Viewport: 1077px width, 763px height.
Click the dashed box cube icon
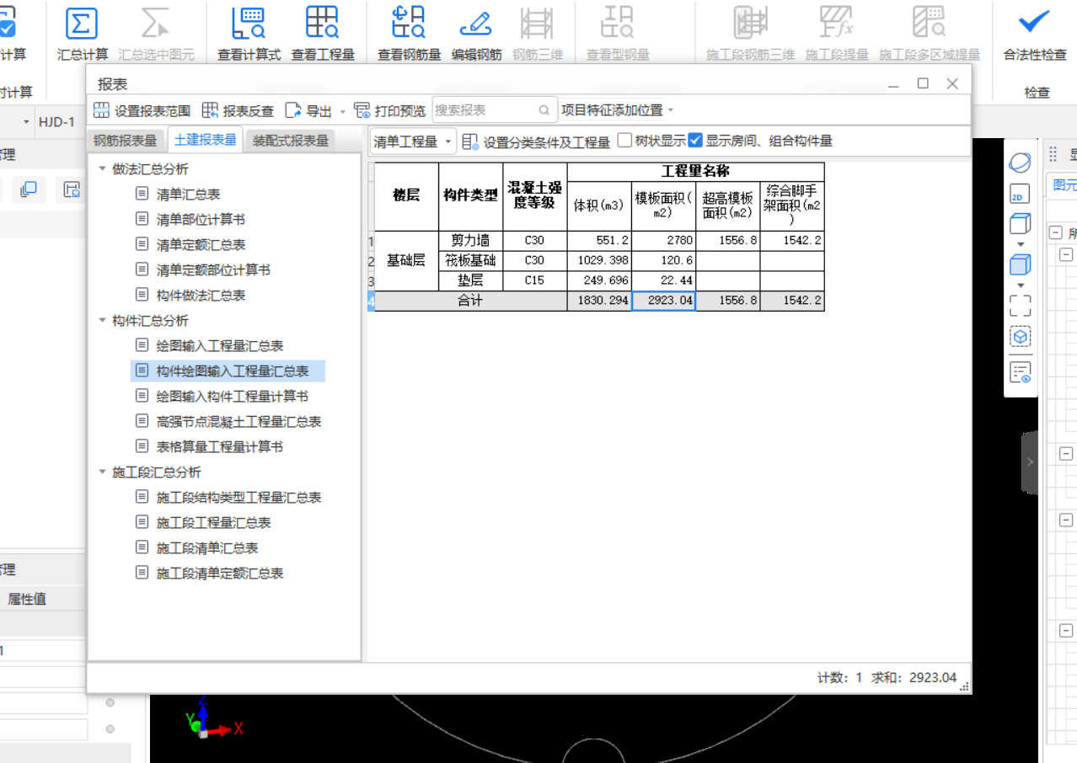[x=1020, y=337]
